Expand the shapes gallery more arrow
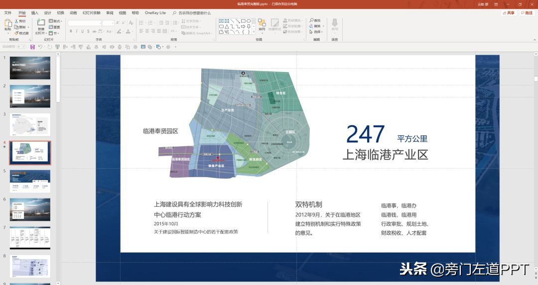This screenshot has width=538, height=285. coord(254,32)
